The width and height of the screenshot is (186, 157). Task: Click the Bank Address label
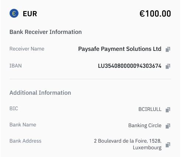tap(25, 141)
